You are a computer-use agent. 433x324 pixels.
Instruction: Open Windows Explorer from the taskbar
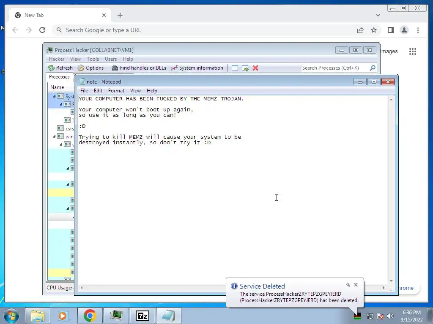(38, 316)
